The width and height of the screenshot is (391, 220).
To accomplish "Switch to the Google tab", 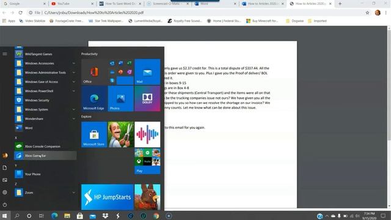I will coord(24,4).
